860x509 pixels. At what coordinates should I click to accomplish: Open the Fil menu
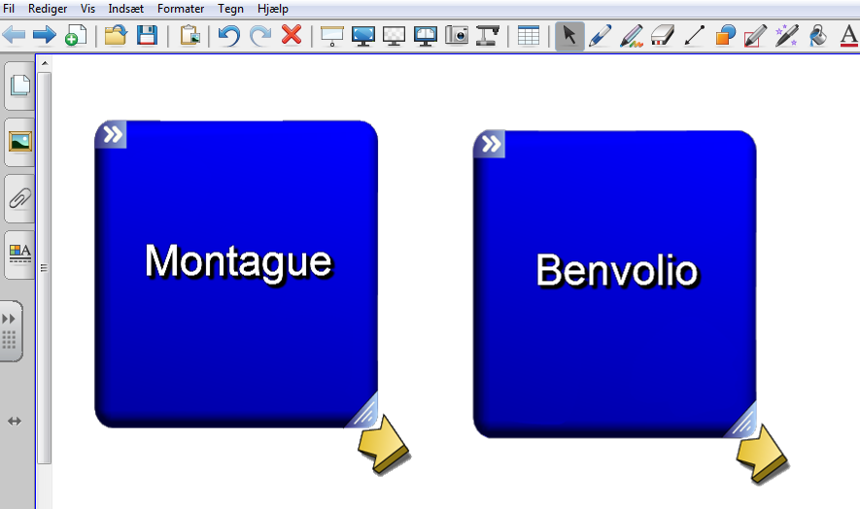pyautogui.click(x=9, y=9)
